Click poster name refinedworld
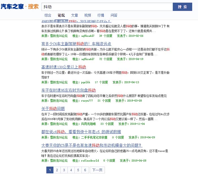Image resolution: width=198 pixels, height=177 pixels. (x=90, y=161)
